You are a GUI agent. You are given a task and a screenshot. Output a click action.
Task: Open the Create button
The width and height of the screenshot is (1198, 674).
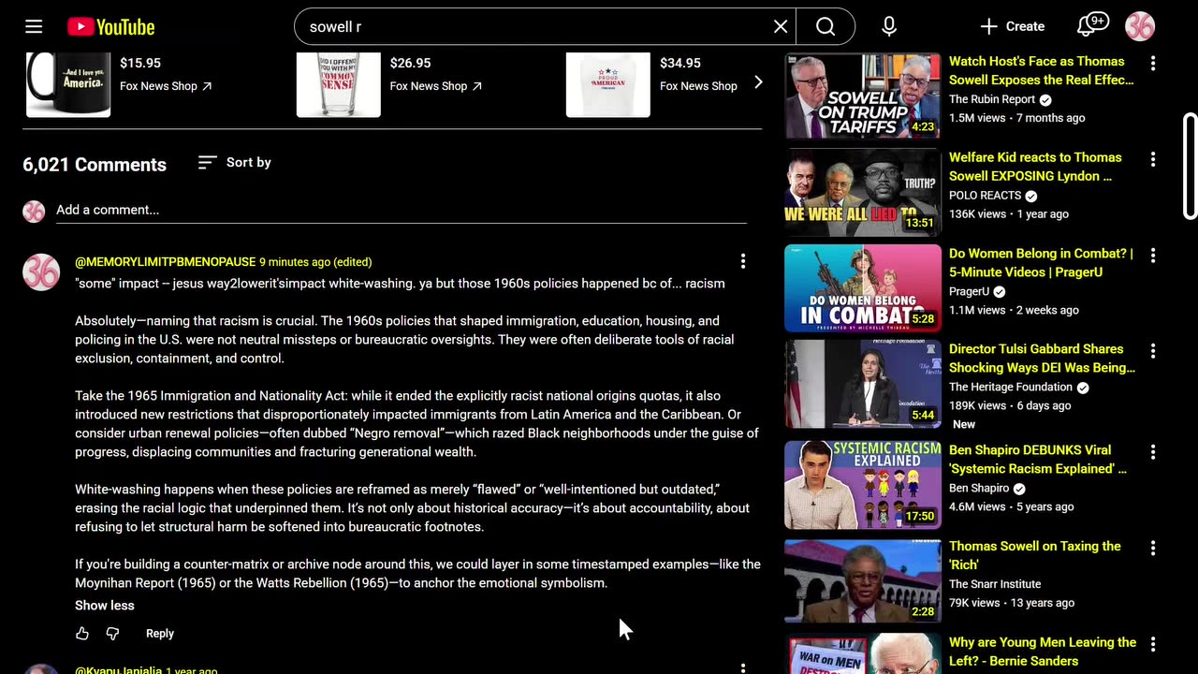coord(1013,26)
